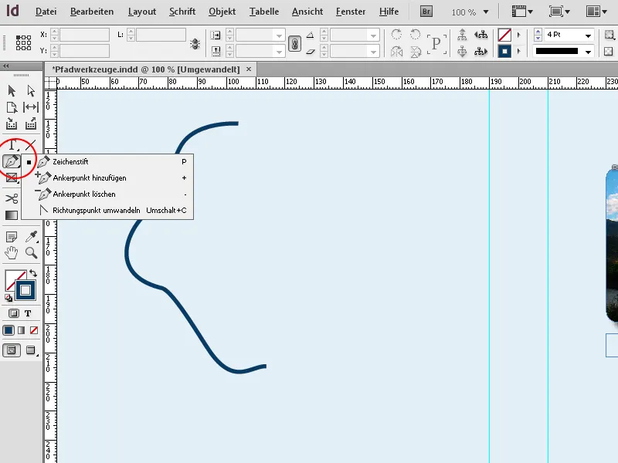Select the Pen tool in toolbox
618x463 pixels.
pyautogui.click(x=12, y=161)
